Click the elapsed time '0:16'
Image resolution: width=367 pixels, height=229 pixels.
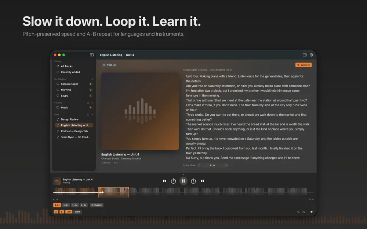click(x=55, y=200)
